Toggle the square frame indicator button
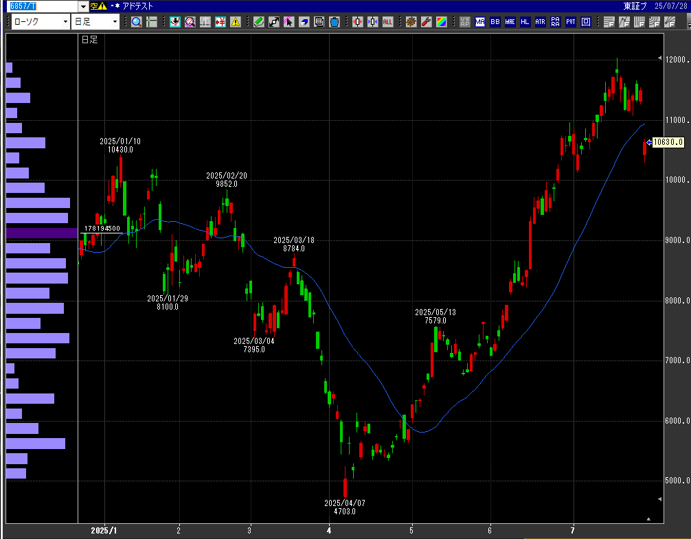The height and width of the screenshot is (539, 691). click(x=586, y=21)
